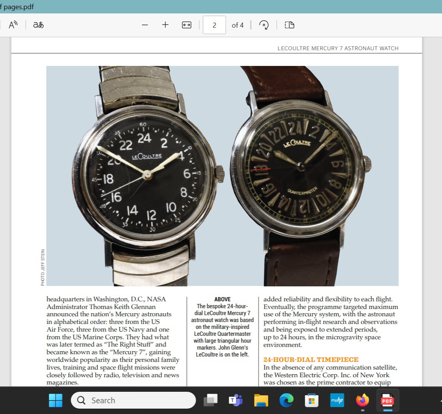Switch to Firefox on the taskbar
The width and height of the screenshot is (442, 414).
(362, 400)
